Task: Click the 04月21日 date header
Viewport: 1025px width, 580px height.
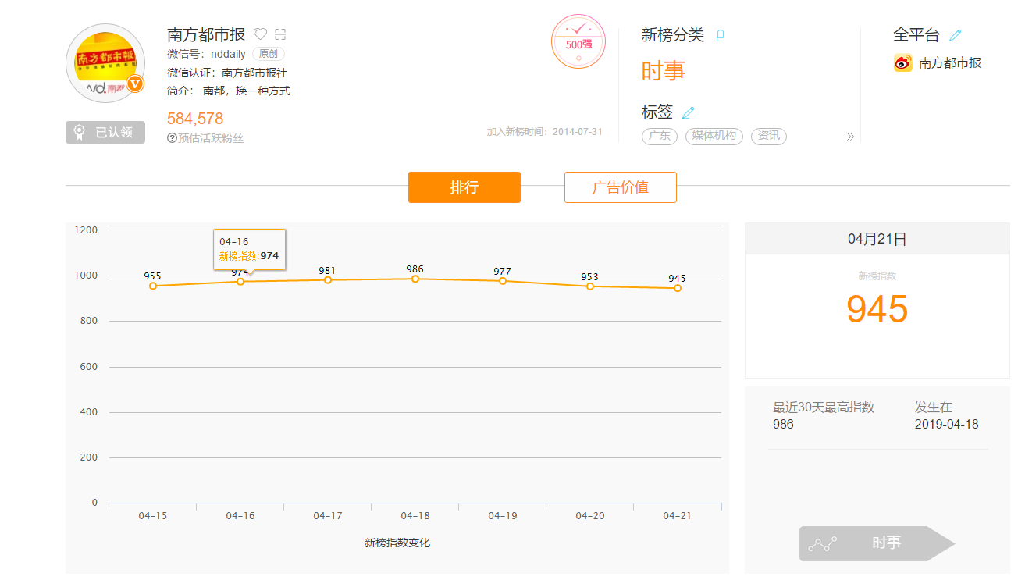Action: click(x=877, y=240)
